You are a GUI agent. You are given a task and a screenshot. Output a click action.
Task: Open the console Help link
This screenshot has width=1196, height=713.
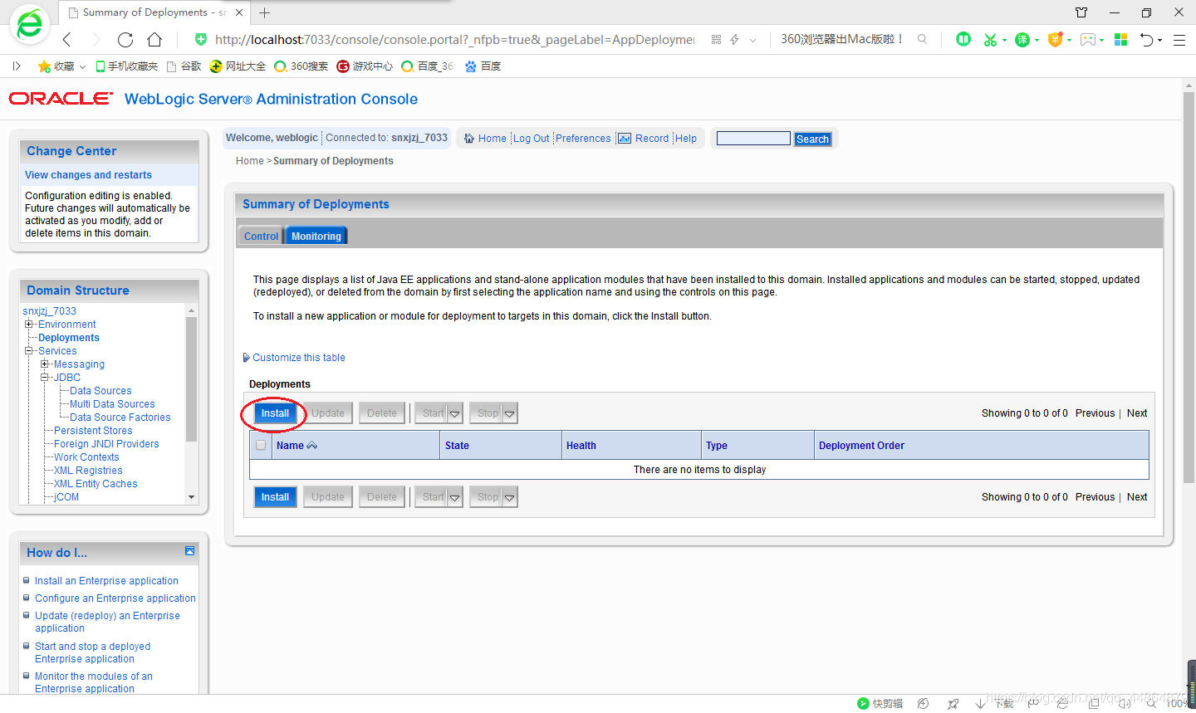point(686,139)
